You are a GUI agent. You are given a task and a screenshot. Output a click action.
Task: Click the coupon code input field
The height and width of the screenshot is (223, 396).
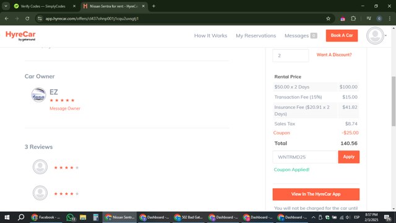[x=305, y=157]
